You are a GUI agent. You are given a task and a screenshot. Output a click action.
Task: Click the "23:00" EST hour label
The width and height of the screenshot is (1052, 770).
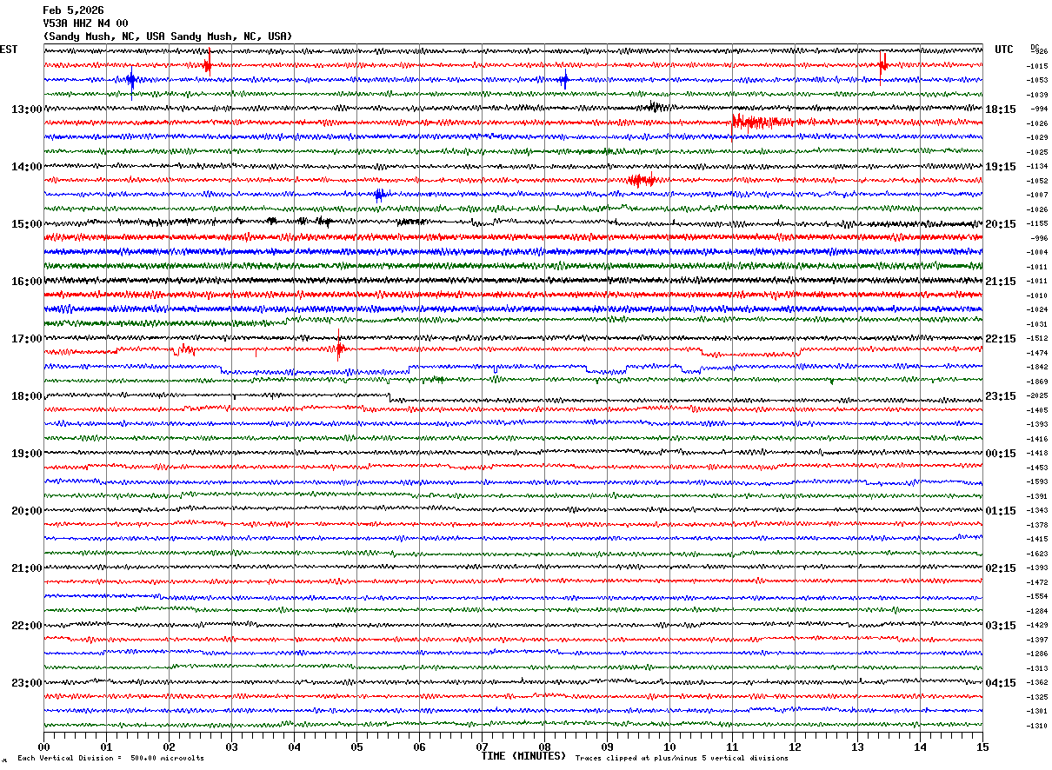pyautogui.click(x=26, y=683)
